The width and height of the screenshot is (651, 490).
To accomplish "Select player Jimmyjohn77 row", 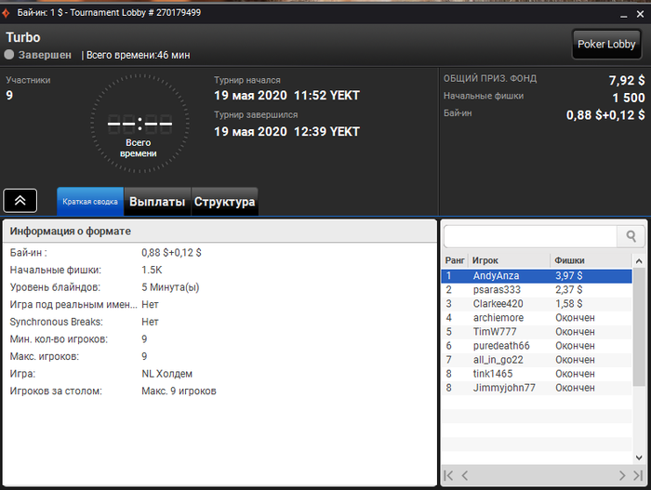I will [x=537, y=388].
